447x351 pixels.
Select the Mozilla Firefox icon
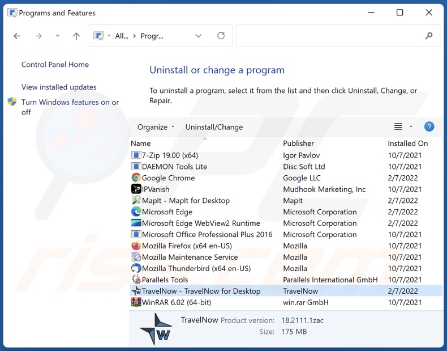(x=136, y=246)
